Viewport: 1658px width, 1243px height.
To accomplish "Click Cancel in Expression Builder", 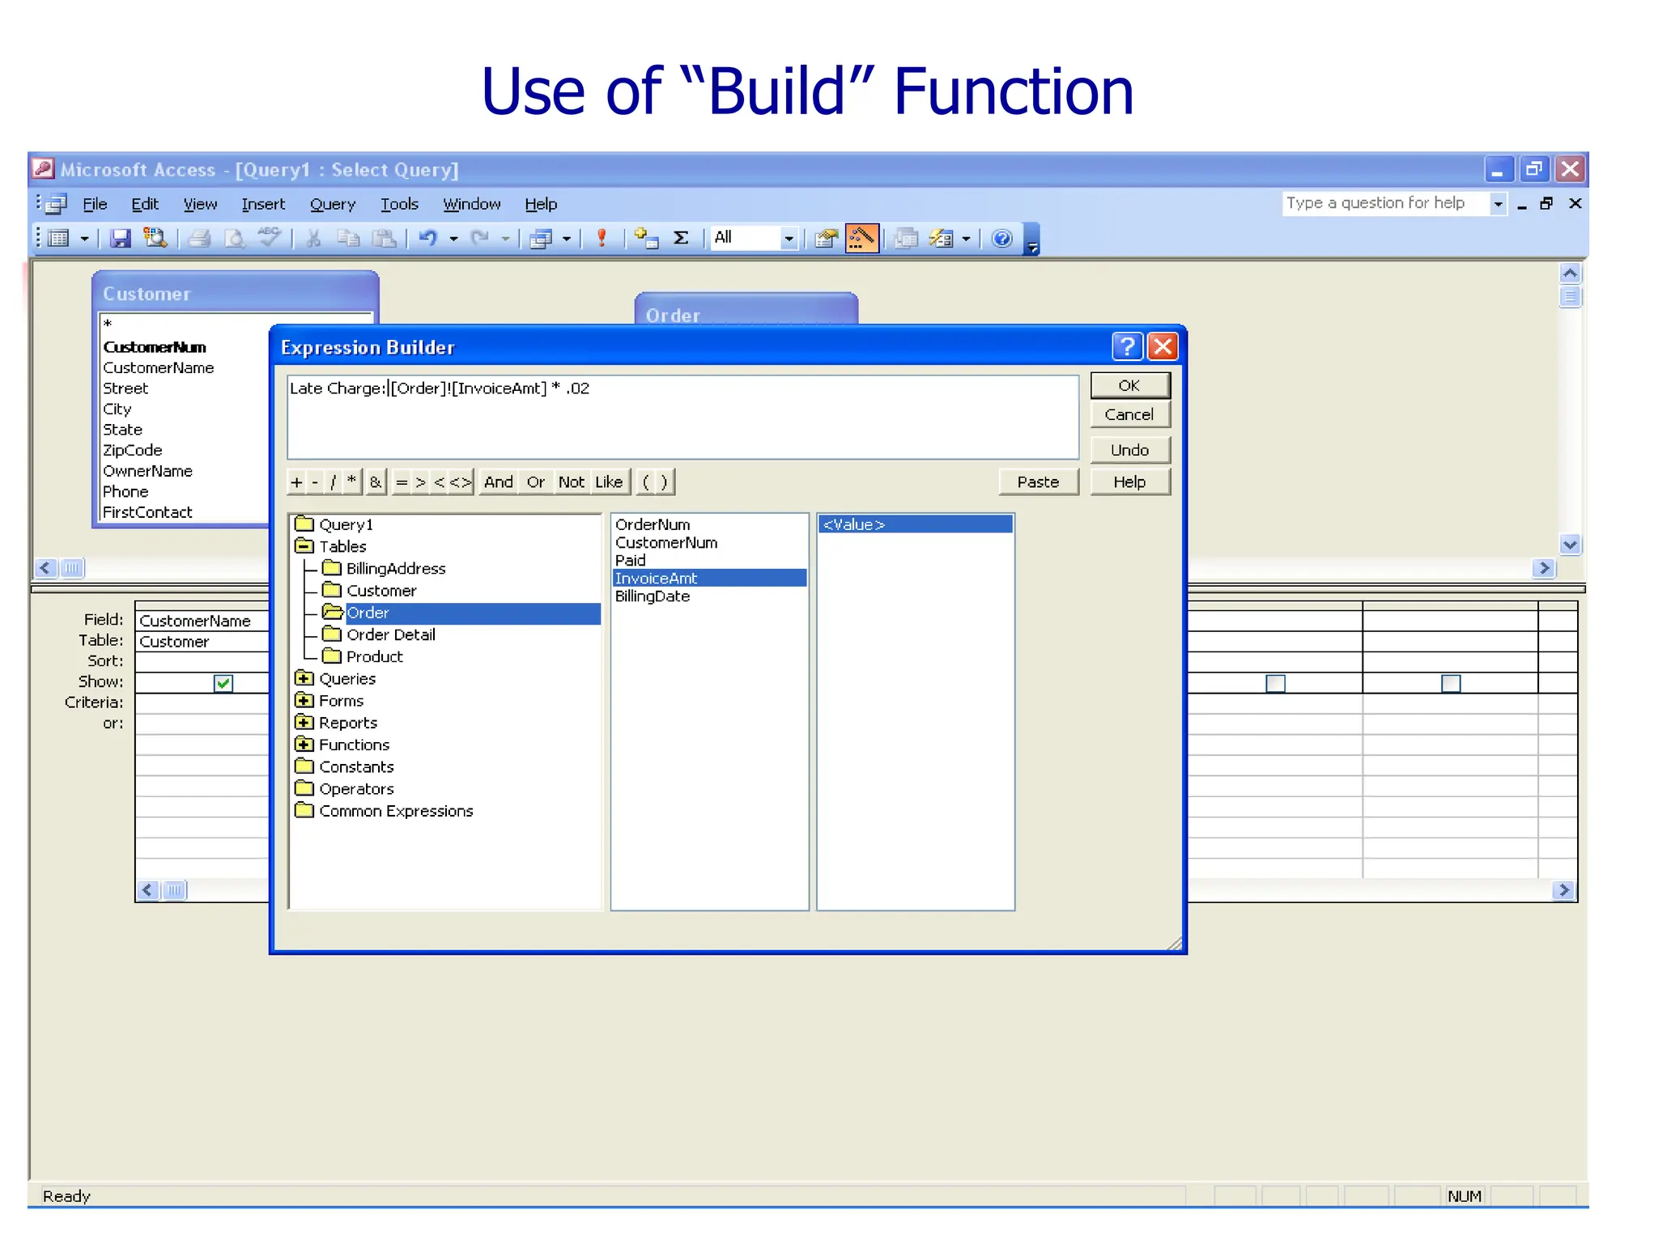I will (1129, 414).
